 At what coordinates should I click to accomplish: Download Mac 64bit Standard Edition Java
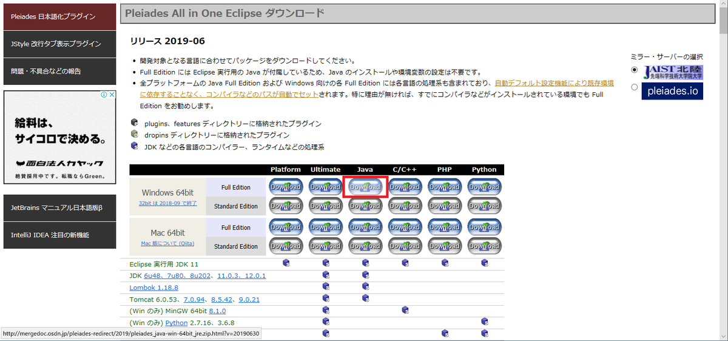[x=365, y=246]
